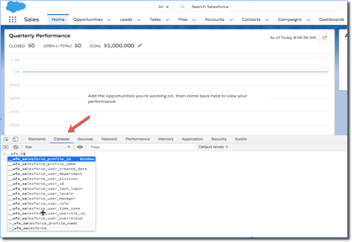The height and width of the screenshot is (242, 352).
Task: Expand the Files tab chevron
Action: [x=194, y=20]
